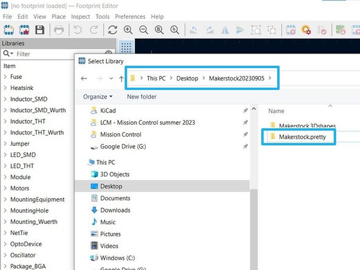Select Desktop in the navigation pane
This screenshot has width=360, height=270.
pyautogui.click(x=162, y=186)
